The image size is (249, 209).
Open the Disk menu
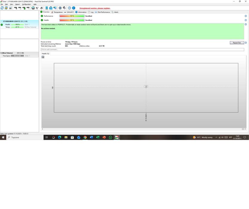(6, 4)
